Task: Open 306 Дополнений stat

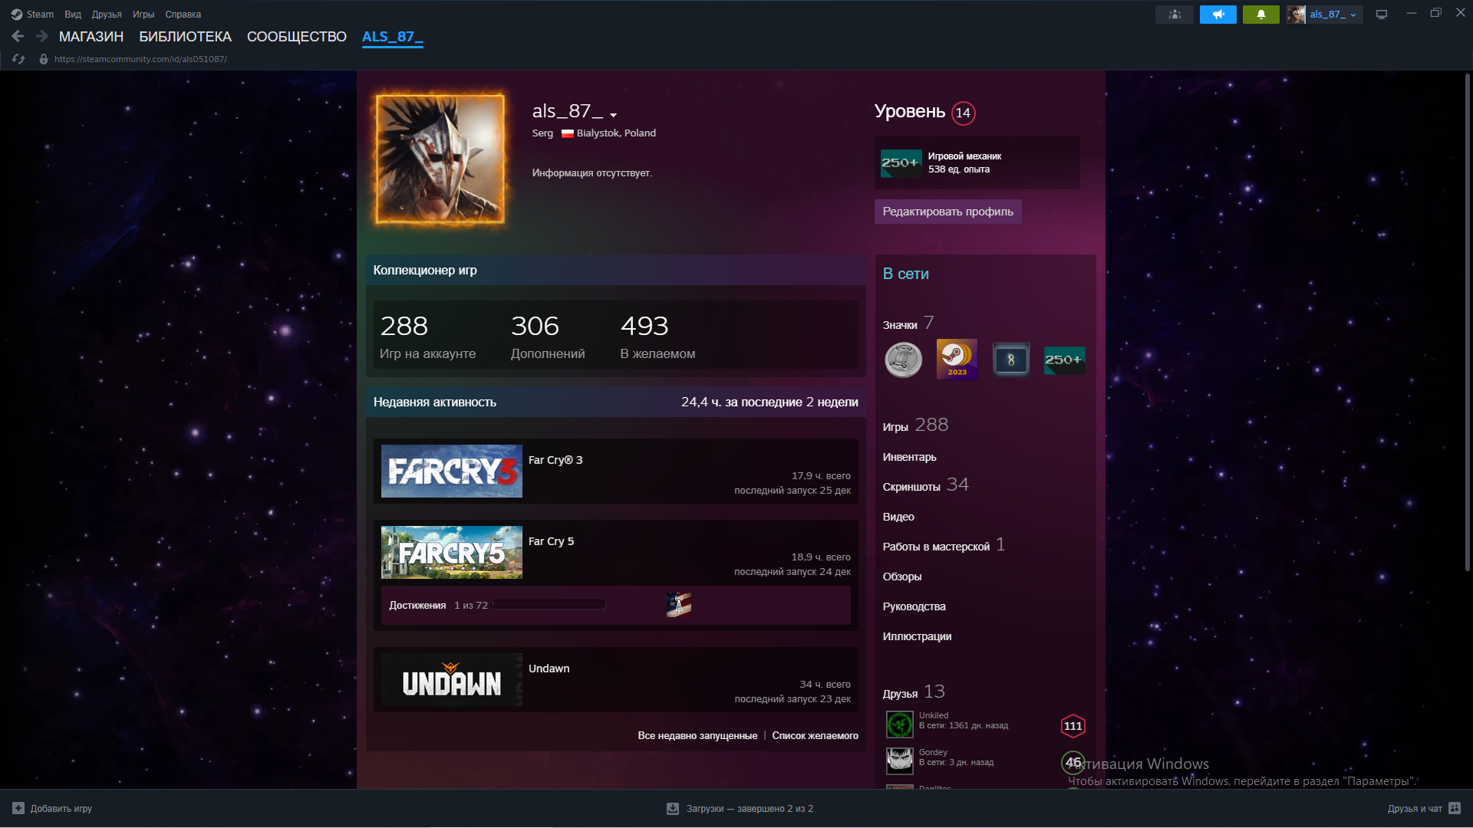Action: [548, 336]
